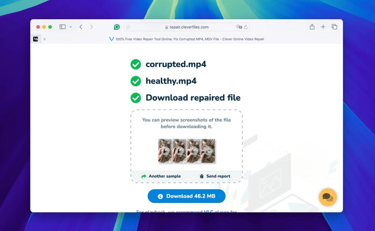Viewport: 375px width, 231px height.
Task: Open the Share icon in Safari toolbar
Action: point(312,27)
